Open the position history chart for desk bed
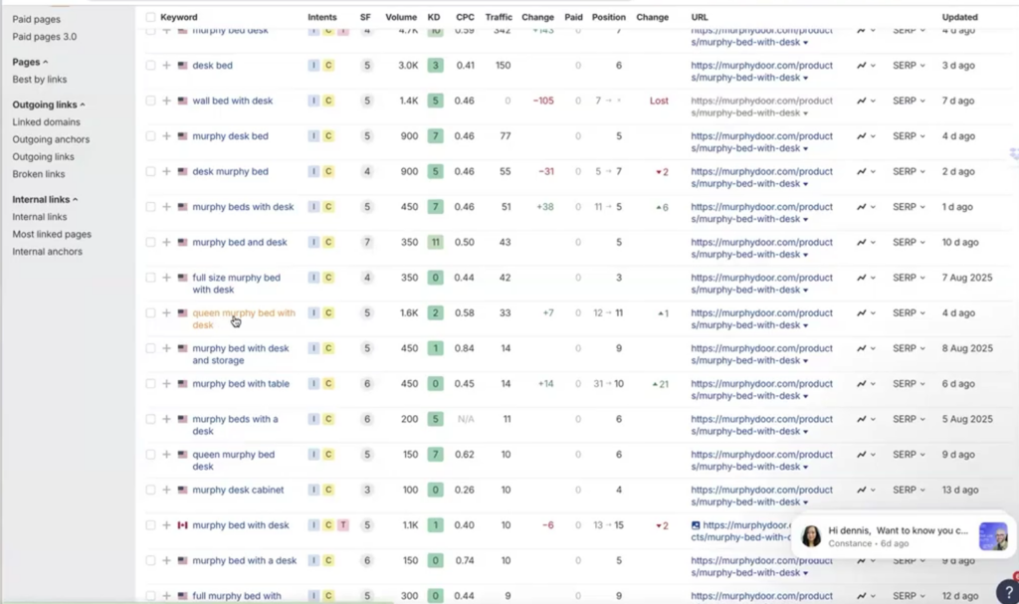The image size is (1019, 604). (862, 65)
